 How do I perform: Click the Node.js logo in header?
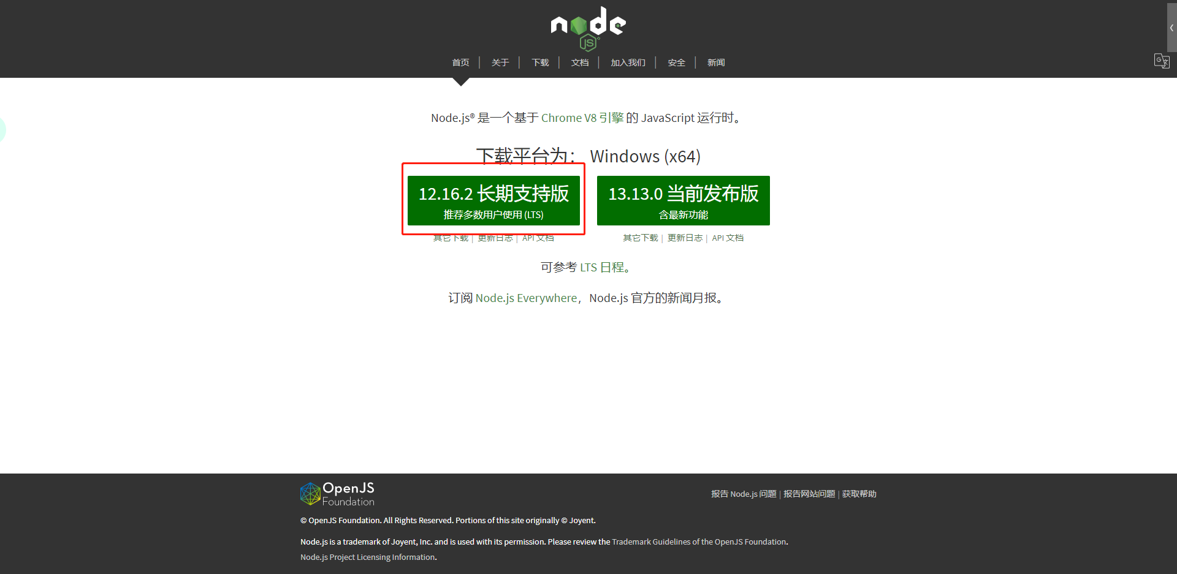pos(588,28)
